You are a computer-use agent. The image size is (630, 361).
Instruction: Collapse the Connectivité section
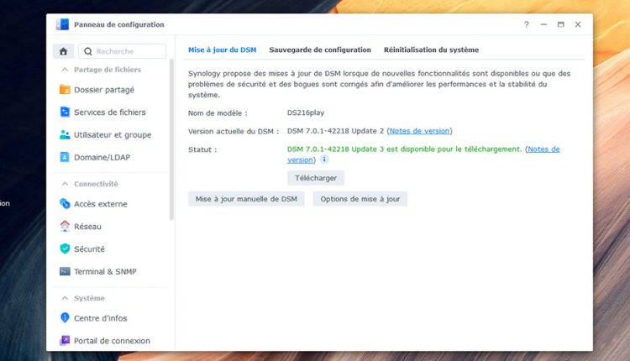click(65, 184)
